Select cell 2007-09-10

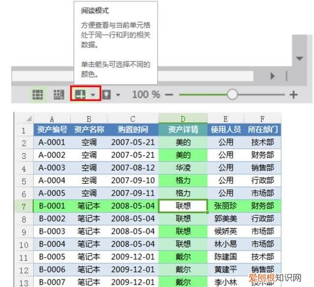tap(132, 180)
